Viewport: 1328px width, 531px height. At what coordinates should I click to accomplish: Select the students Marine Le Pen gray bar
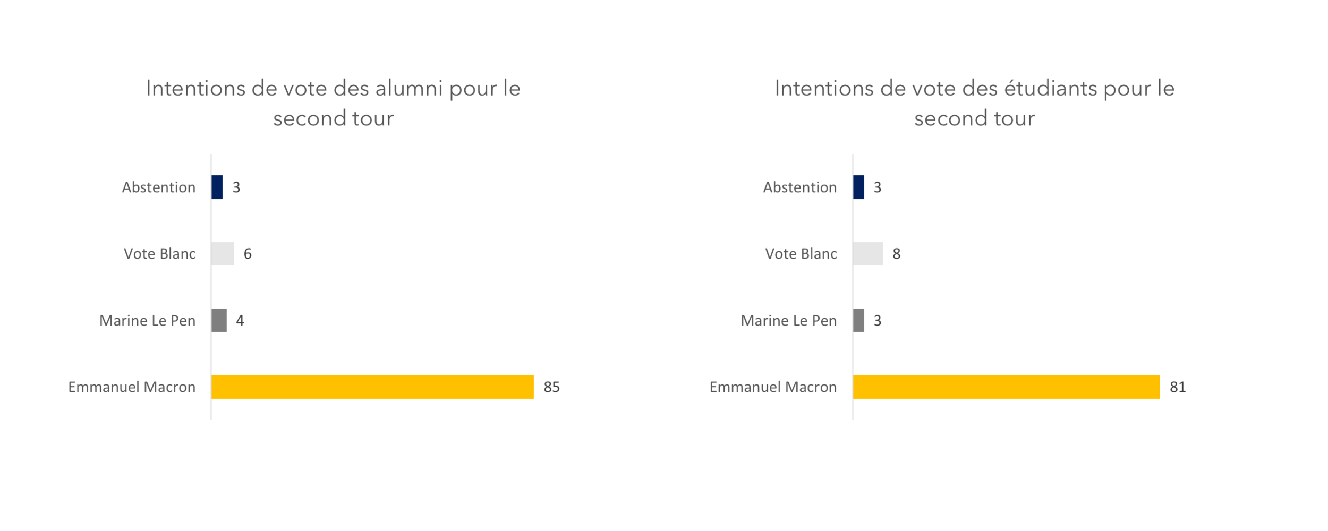(x=858, y=320)
